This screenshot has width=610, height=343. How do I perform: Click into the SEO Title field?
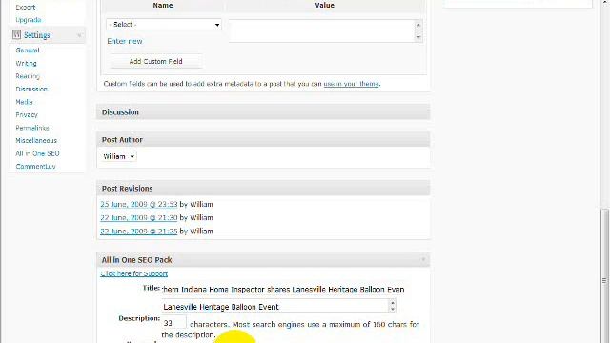click(x=283, y=290)
